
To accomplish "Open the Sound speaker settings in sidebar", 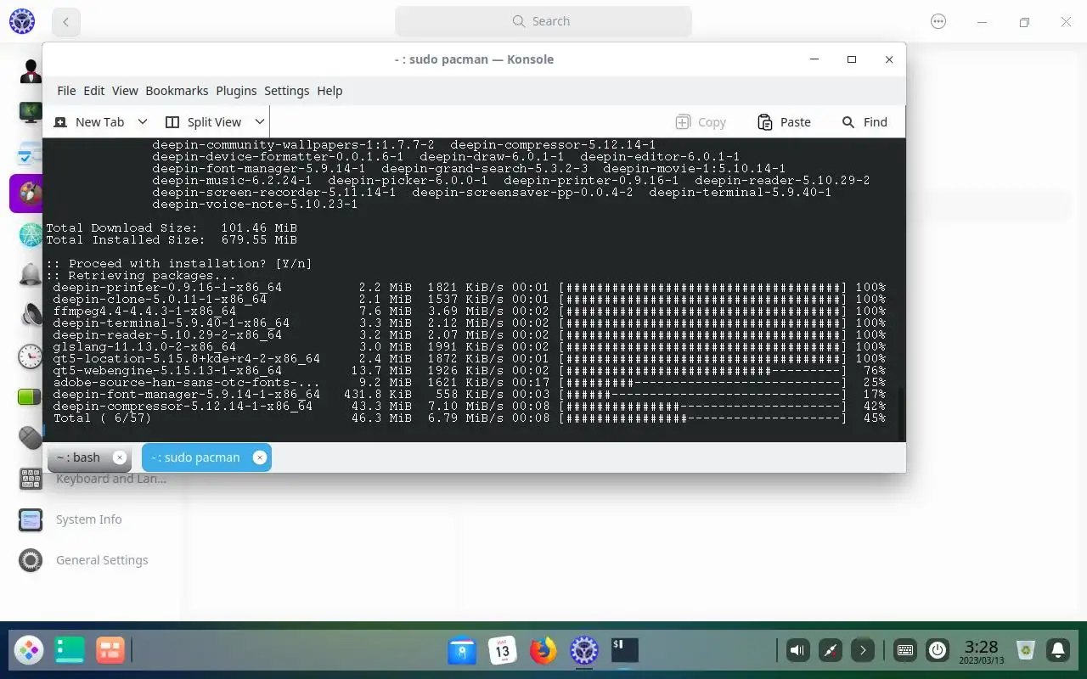I will pos(31,315).
